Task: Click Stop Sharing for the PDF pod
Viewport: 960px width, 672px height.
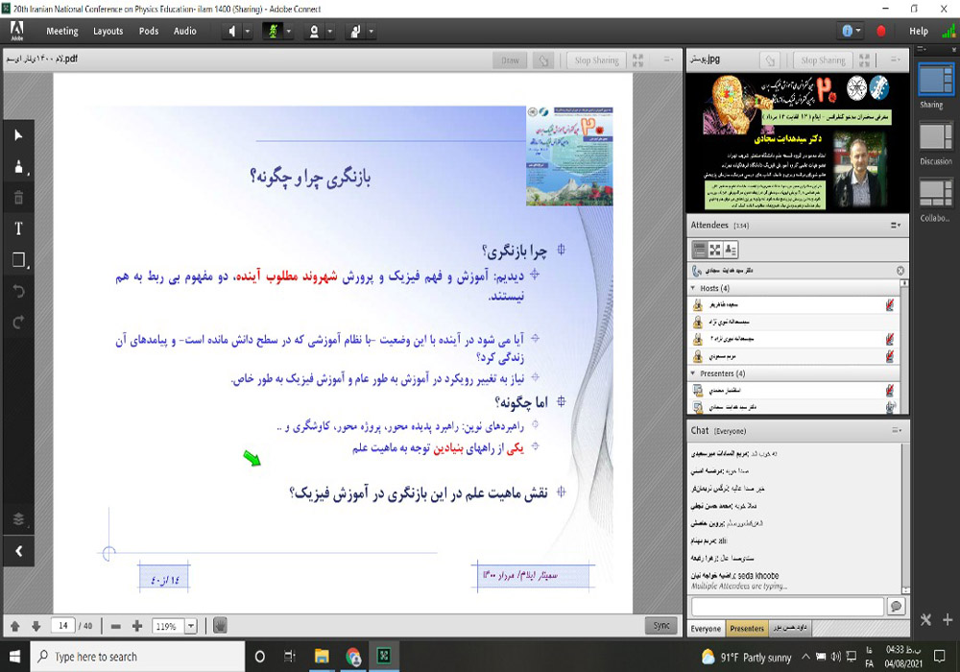Action: [x=596, y=60]
